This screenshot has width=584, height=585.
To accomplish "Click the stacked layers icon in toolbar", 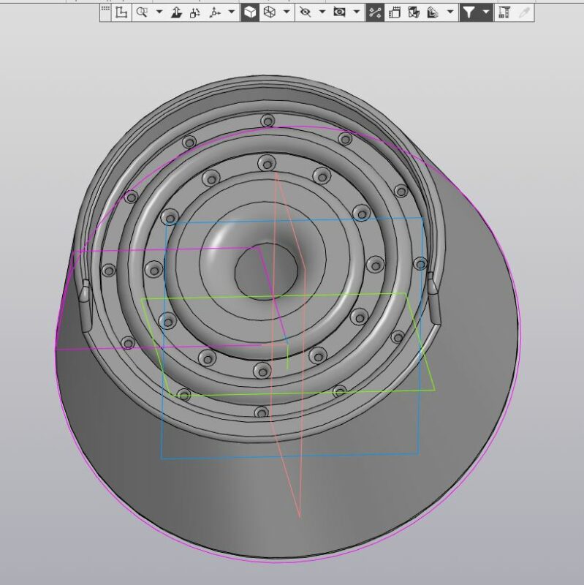I will tap(433, 12).
